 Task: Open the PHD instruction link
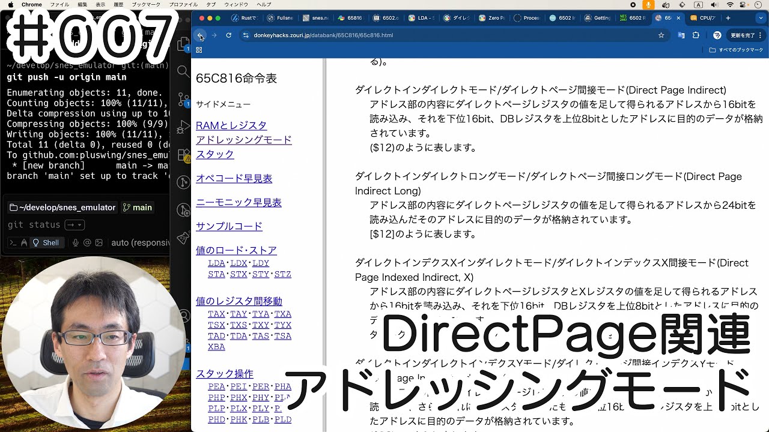coord(216,419)
